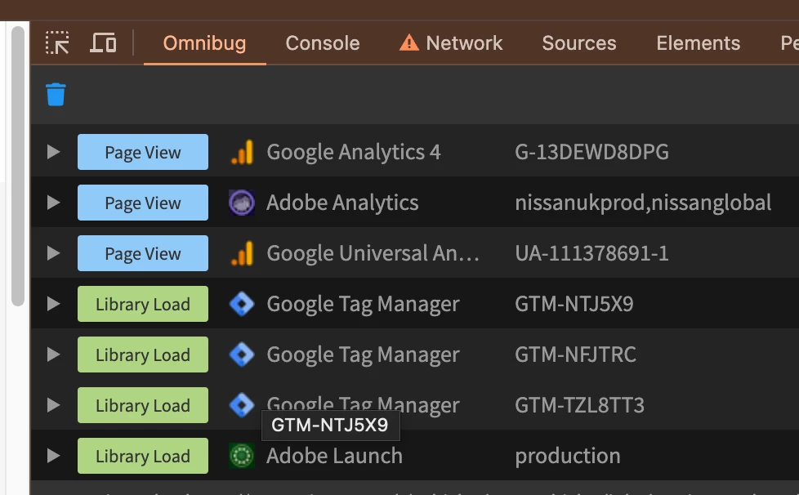
Task: Click the Adobe Analytics provider name
Action: coord(342,203)
